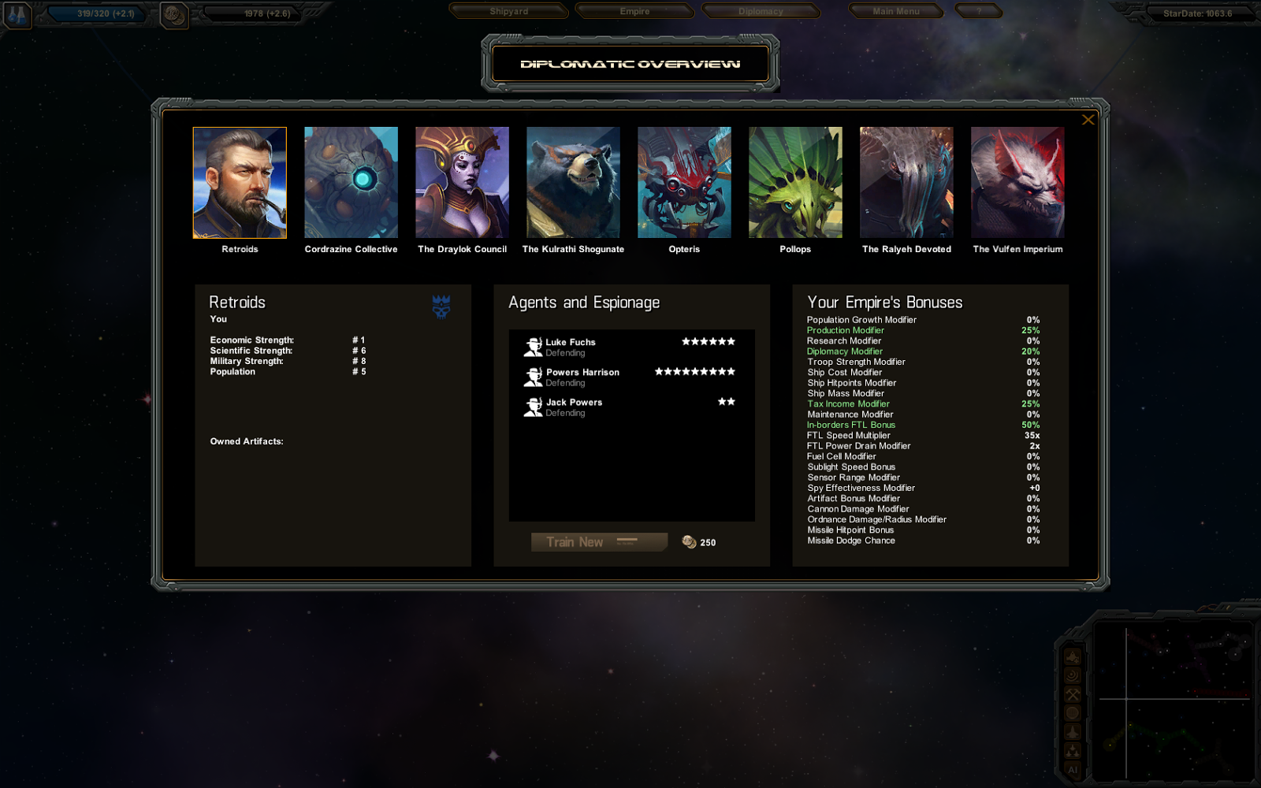Click the Train New agent button

pos(599,542)
